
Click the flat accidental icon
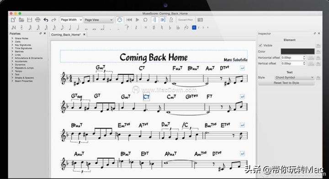tap(170, 27)
